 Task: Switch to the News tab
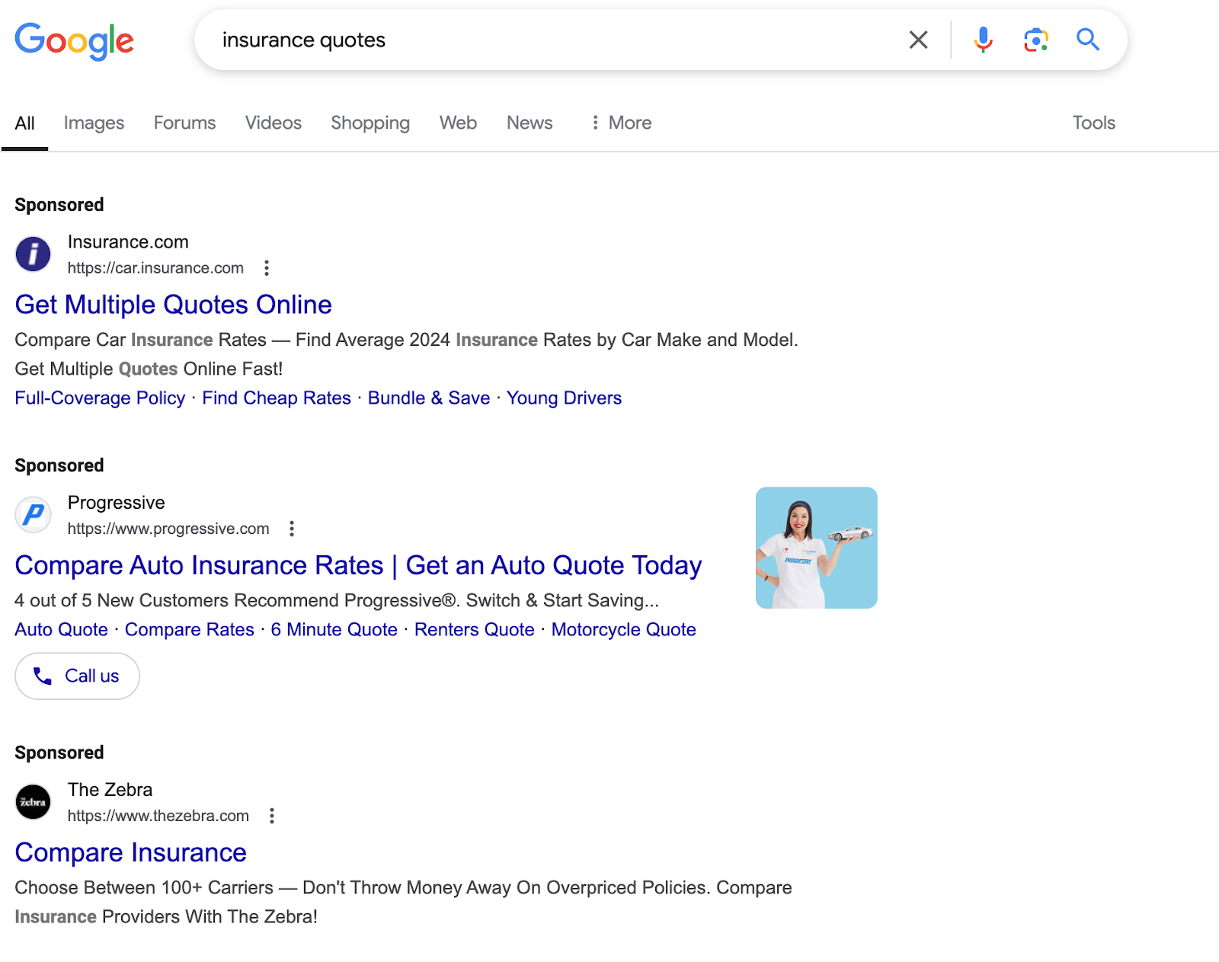(530, 123)
